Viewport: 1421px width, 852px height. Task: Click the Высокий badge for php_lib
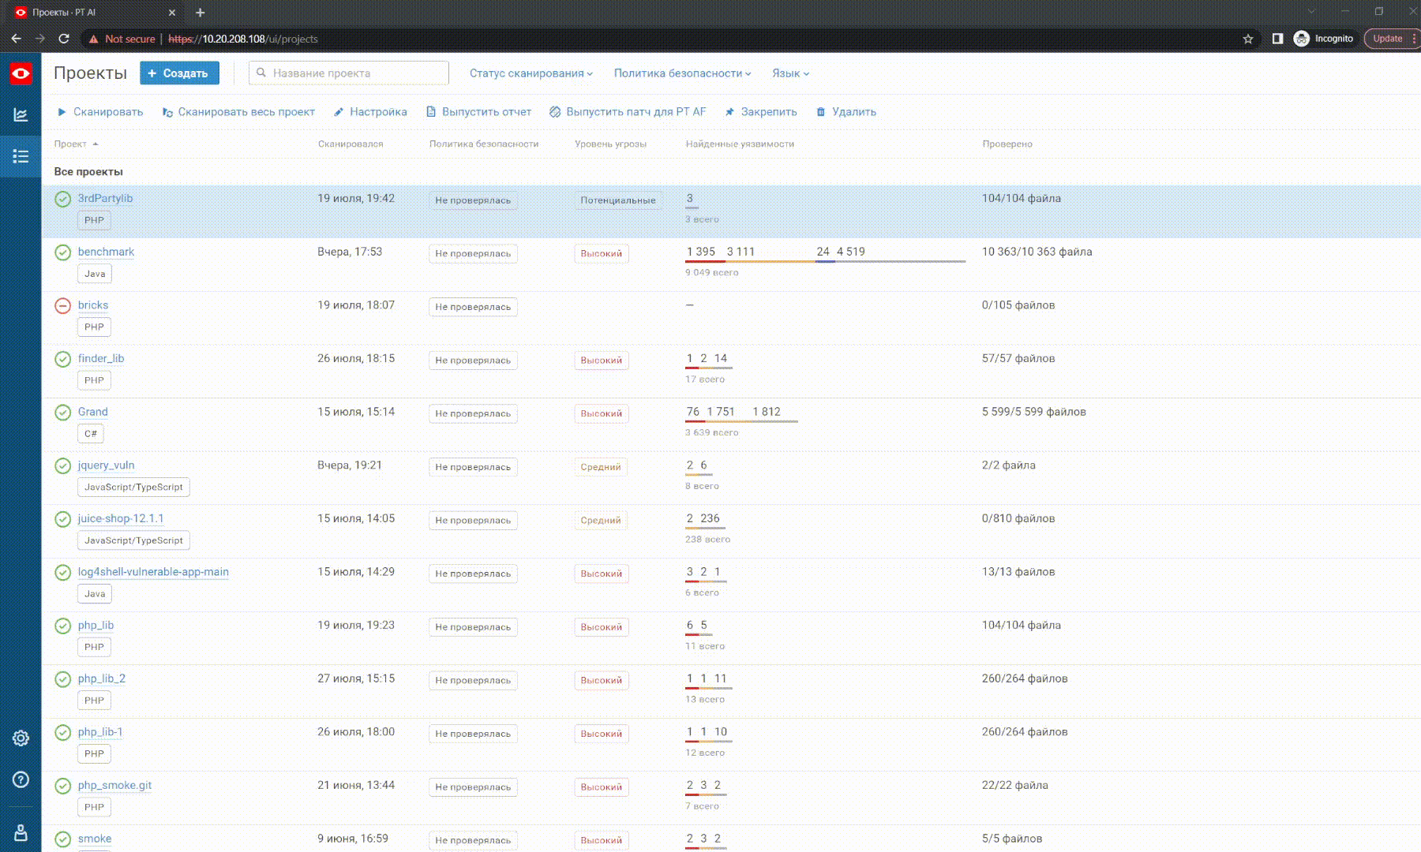[x=602, y=627]
